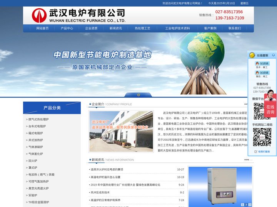Open the 产品中心 menu item
This screenshot has height=207, width=277.
point(67,28)
